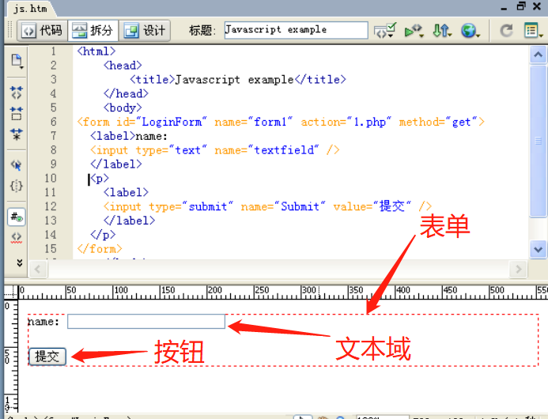This screenshot has height=419, width=548.
Task: Click the form id="LoginForm" code line
Action: 281,122
